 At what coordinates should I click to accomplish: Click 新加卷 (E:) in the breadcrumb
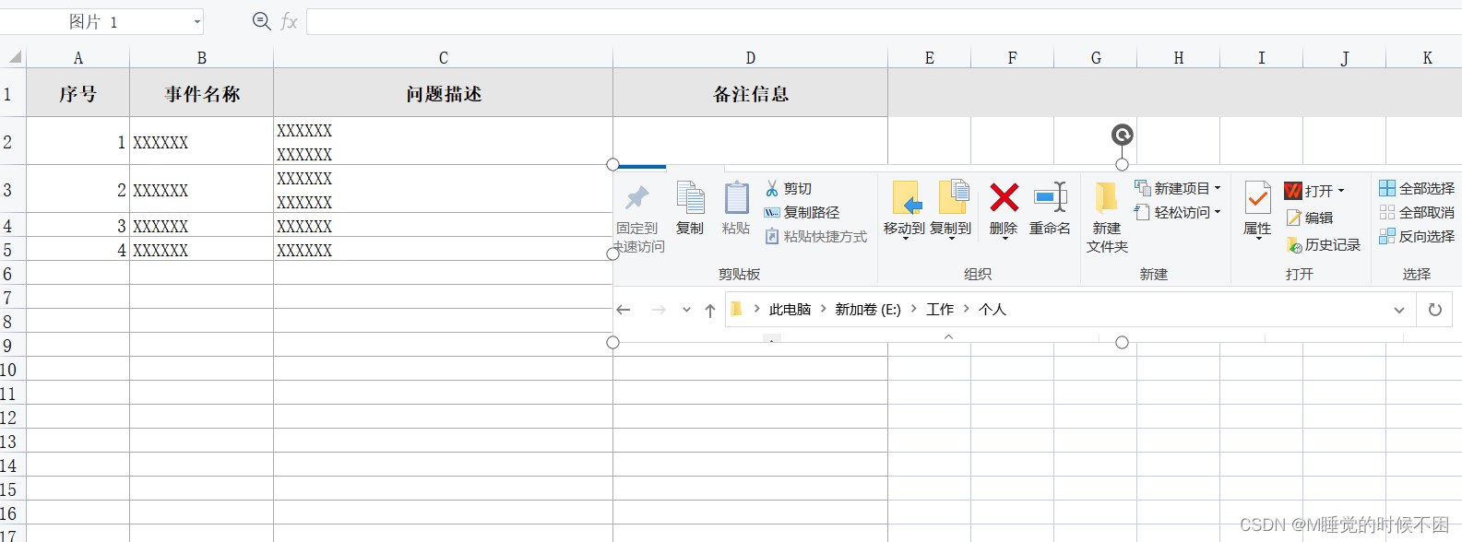point(868,310)
